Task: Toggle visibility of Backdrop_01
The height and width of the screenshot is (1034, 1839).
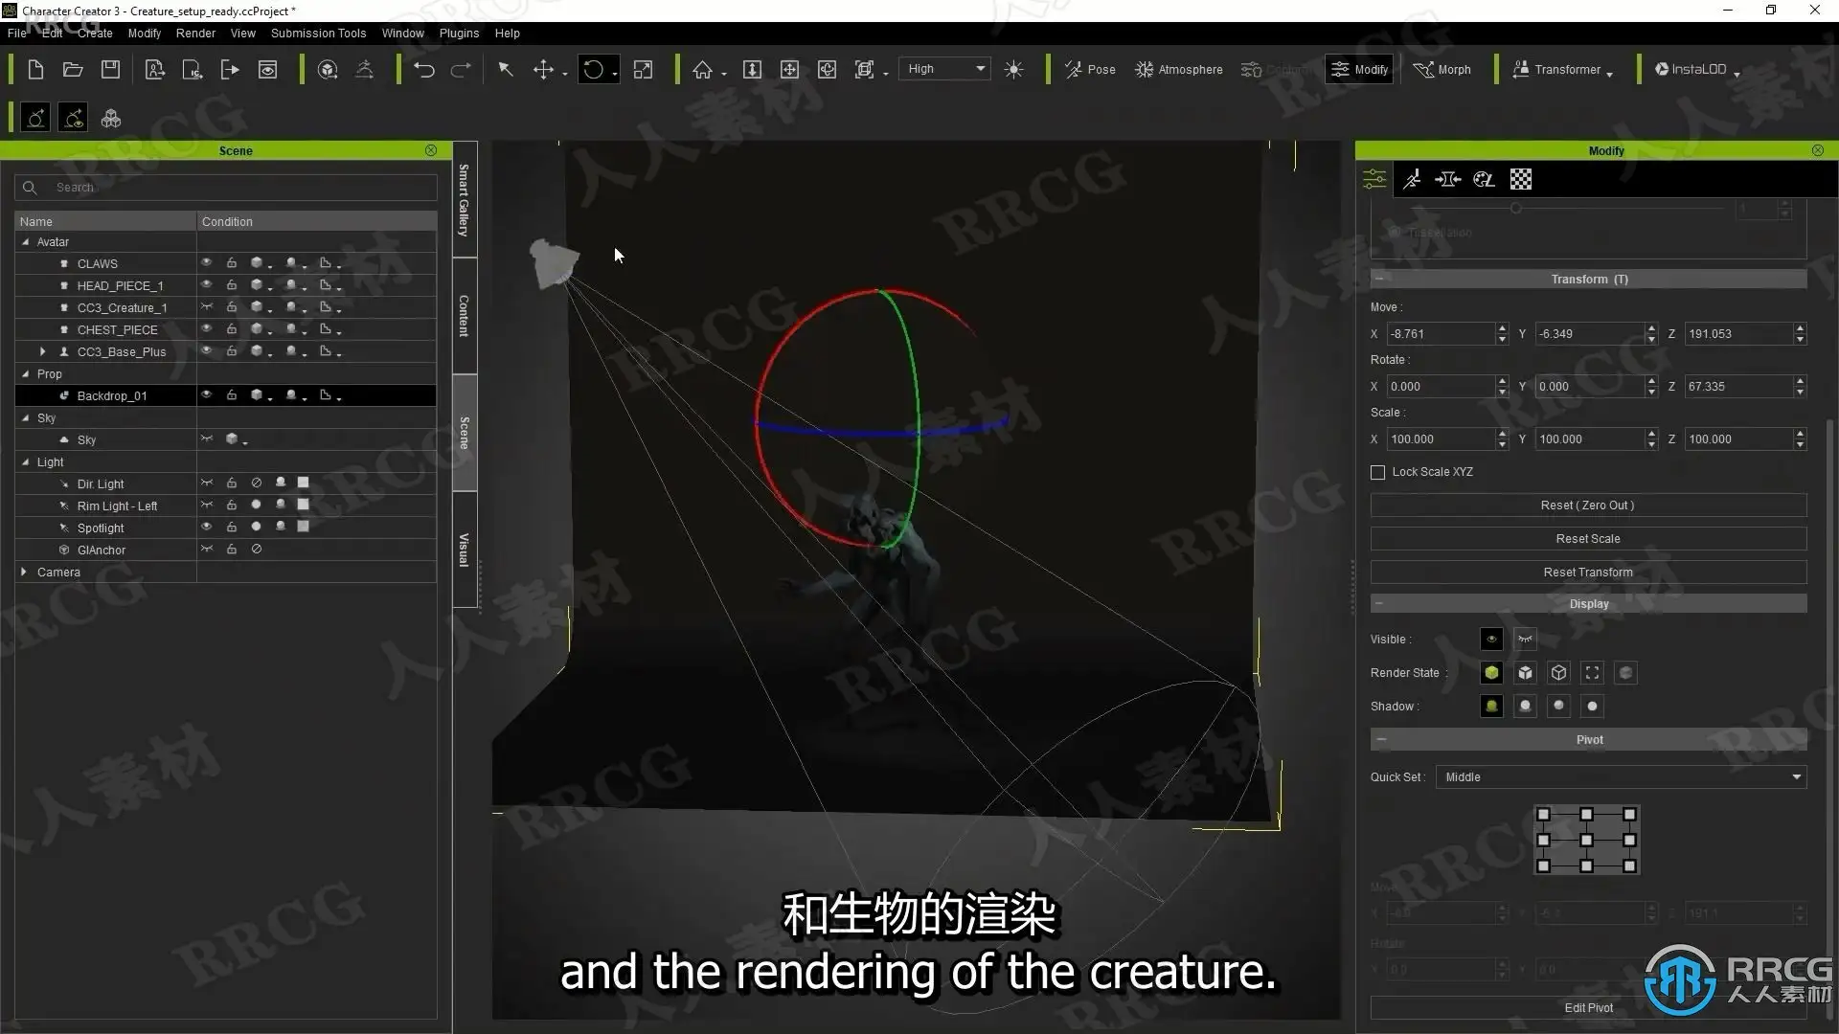Action: point(206,394)
